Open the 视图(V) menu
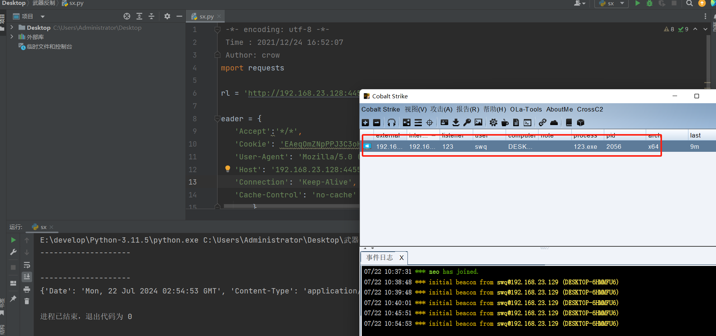 [416, 109]
